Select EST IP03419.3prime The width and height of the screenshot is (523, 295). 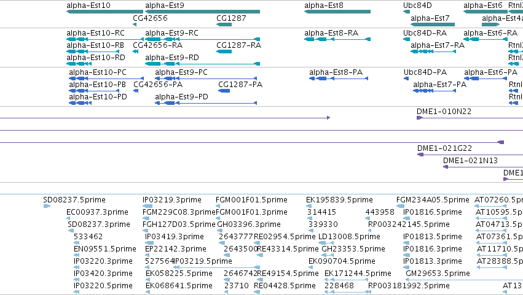click(149, 243)
